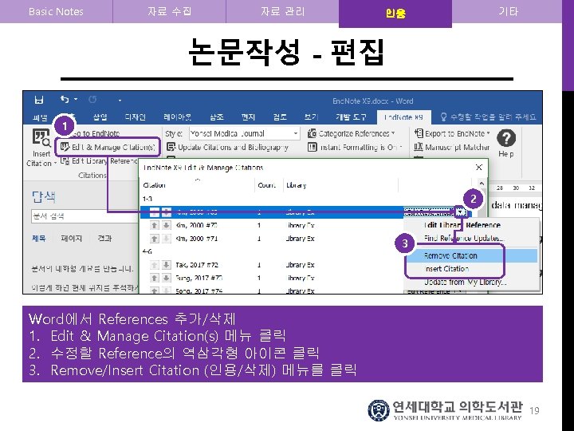The image size is (574, 431).
Task: Open Instant Formatting is On dropdown
Action: click(x=355, y=147)
